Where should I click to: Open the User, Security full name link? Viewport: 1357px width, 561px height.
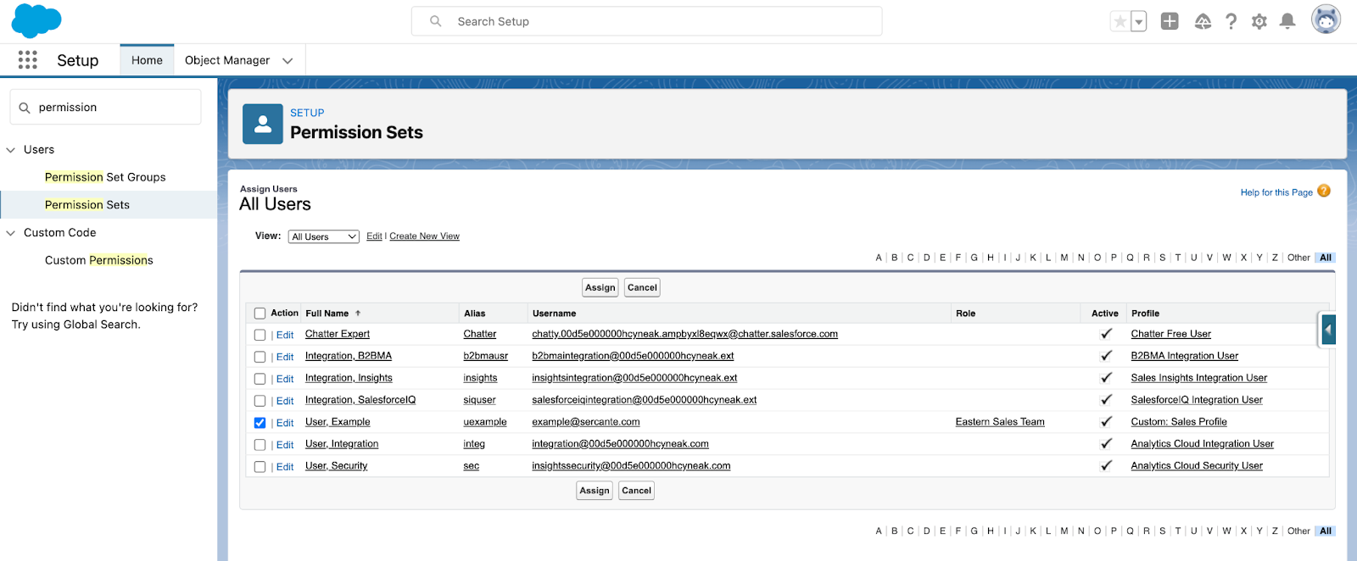337,466
